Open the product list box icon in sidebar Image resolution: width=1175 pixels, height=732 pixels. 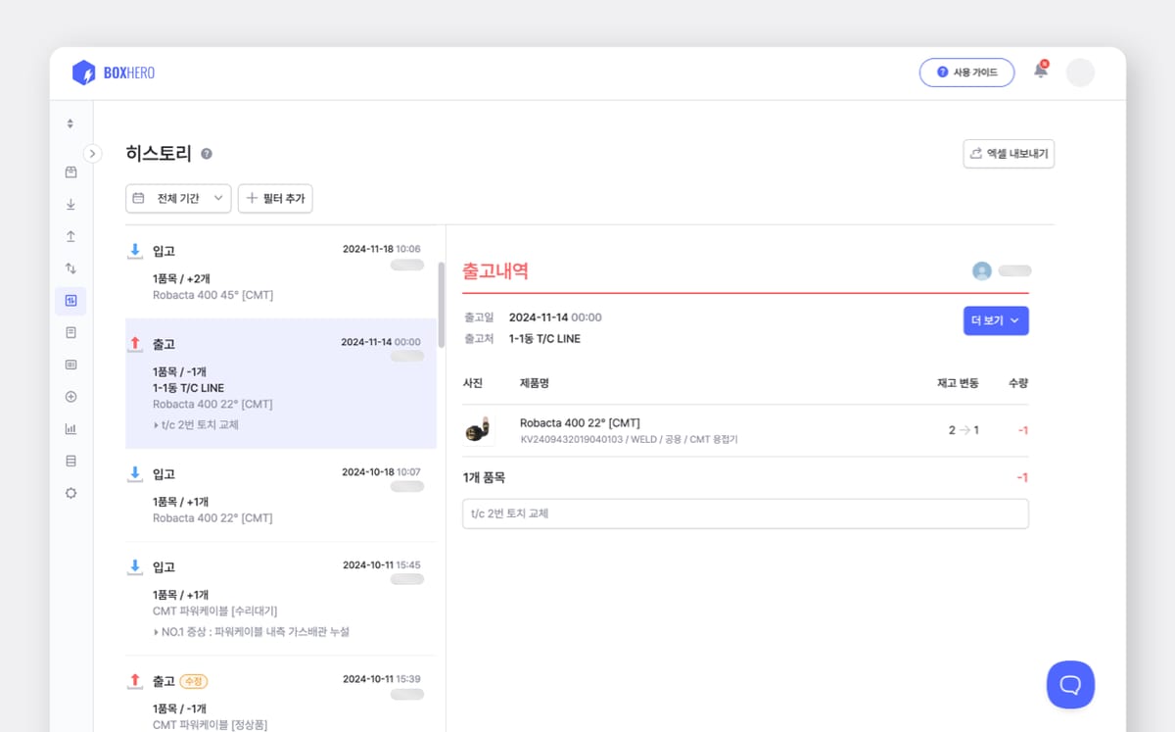70,172
